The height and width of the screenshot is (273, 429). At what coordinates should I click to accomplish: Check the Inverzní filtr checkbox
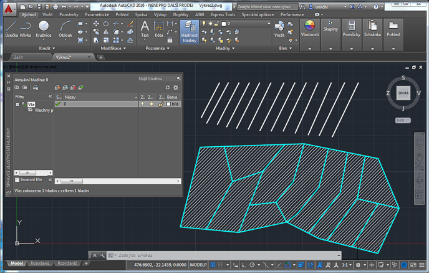click(x=17, y=180)
